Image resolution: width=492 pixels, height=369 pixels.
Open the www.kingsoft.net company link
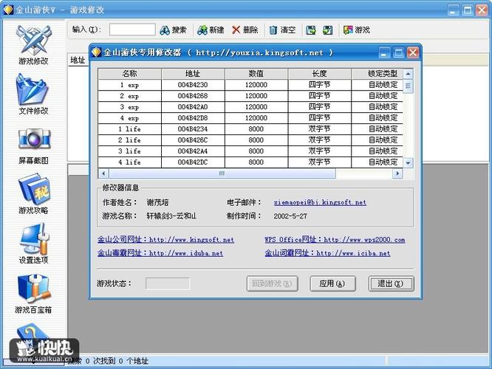coord(191,240)
